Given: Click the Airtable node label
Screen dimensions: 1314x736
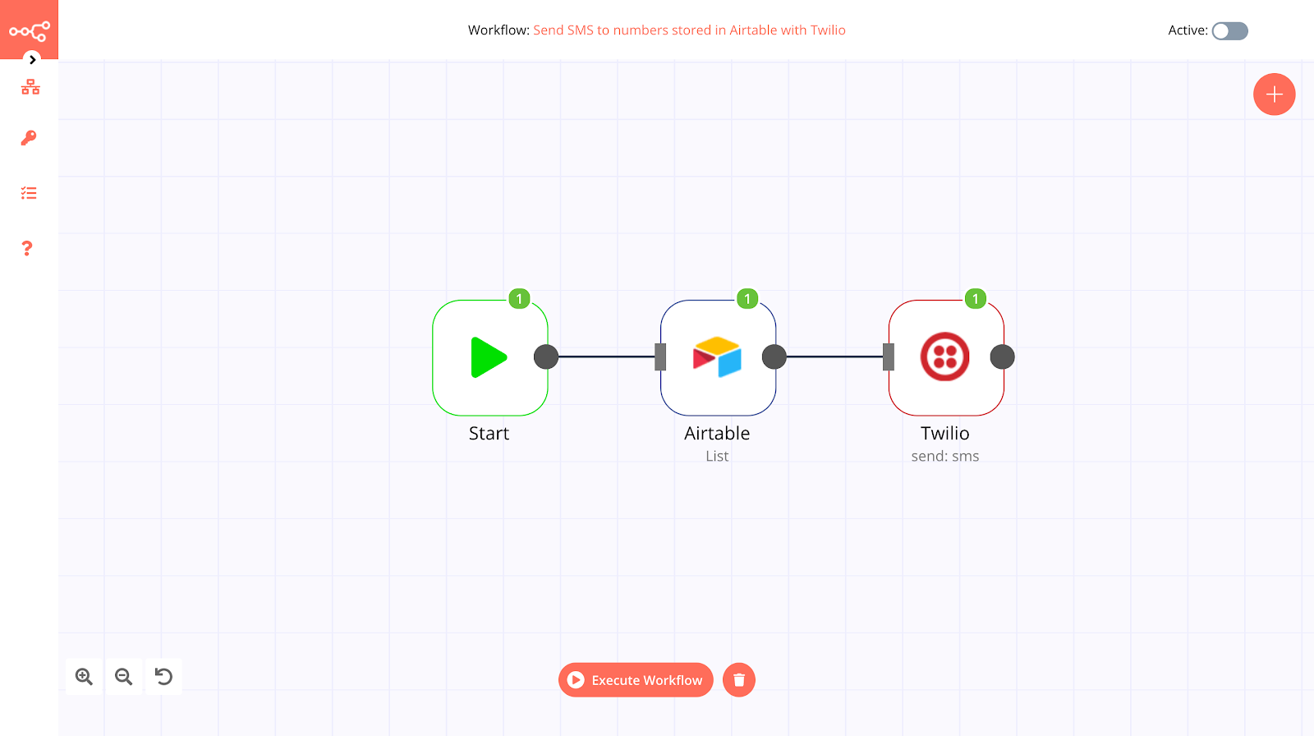Looking at the screenshot, I should (717, 434).
